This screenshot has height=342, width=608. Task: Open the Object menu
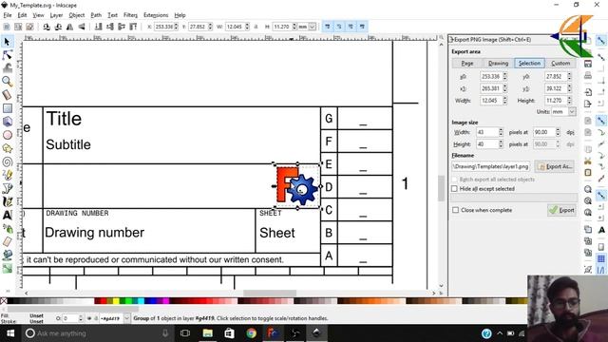click(x=76, y=15)
